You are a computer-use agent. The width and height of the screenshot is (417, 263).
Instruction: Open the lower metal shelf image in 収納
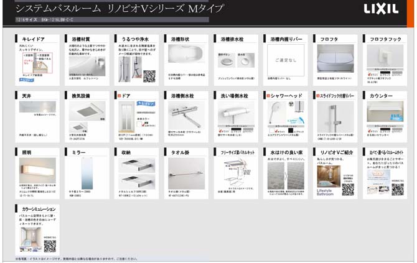(137, 182)
